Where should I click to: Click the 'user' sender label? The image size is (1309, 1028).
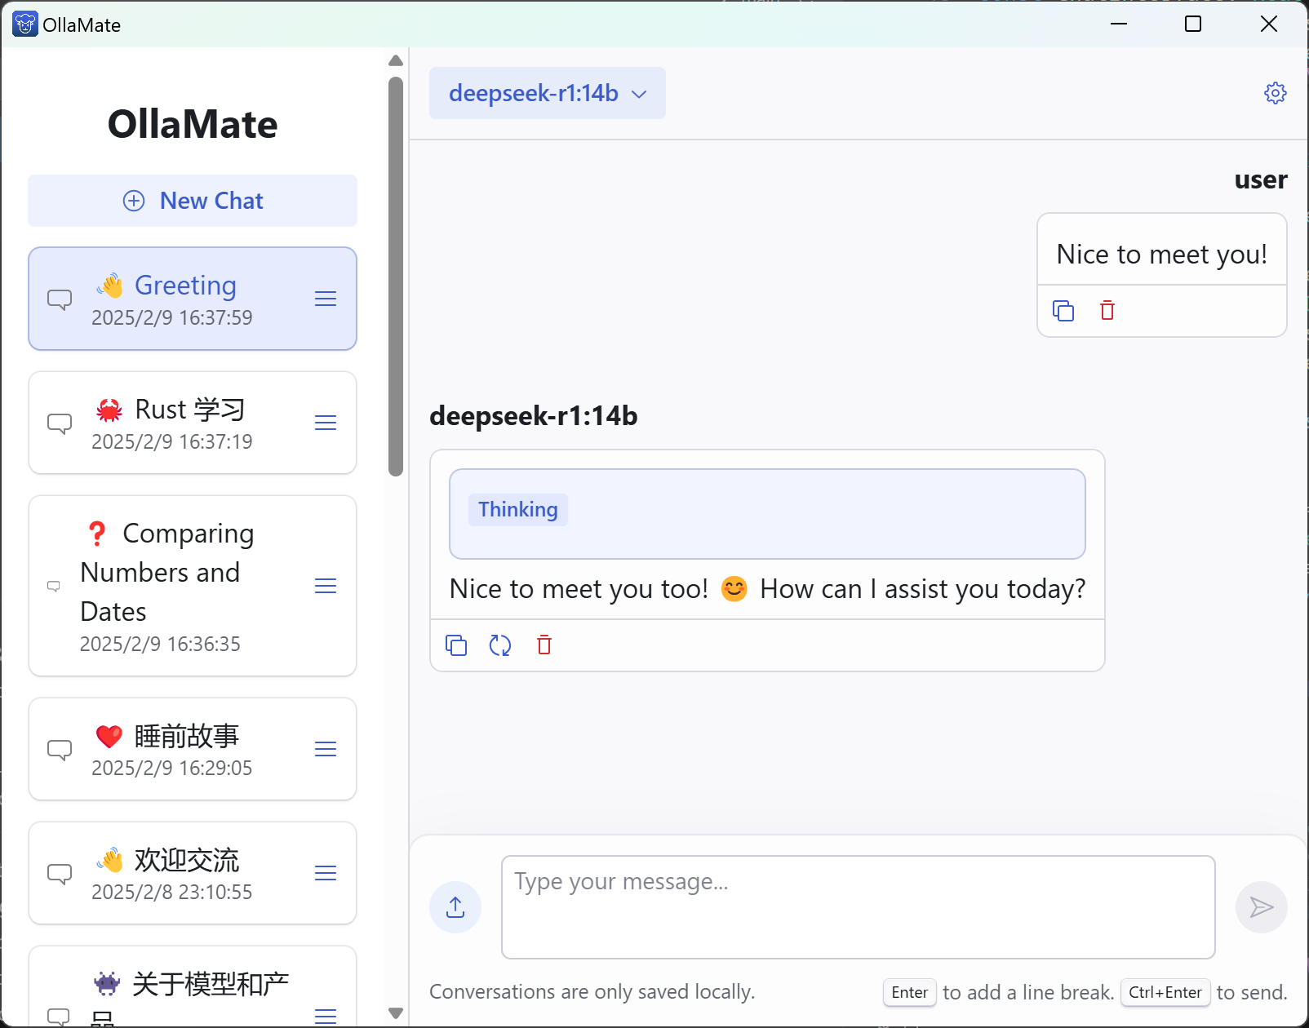pyautogui.click(x=1261, y=179)
